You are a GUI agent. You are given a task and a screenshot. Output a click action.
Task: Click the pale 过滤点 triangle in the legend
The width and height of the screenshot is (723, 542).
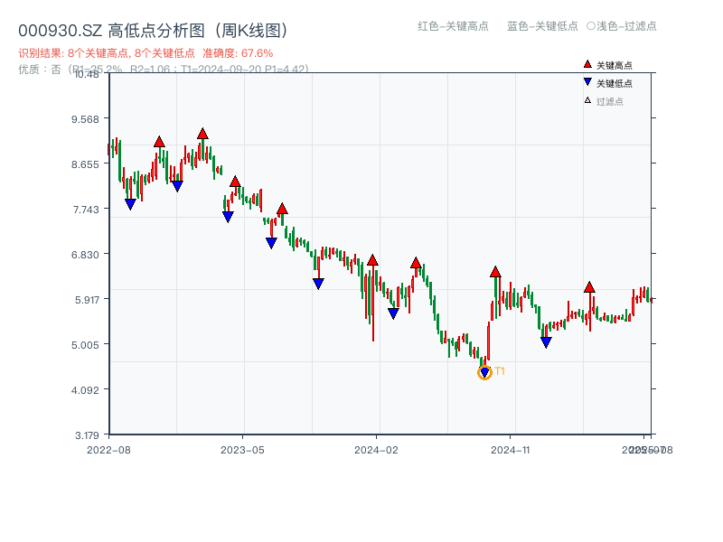(587, 100)
